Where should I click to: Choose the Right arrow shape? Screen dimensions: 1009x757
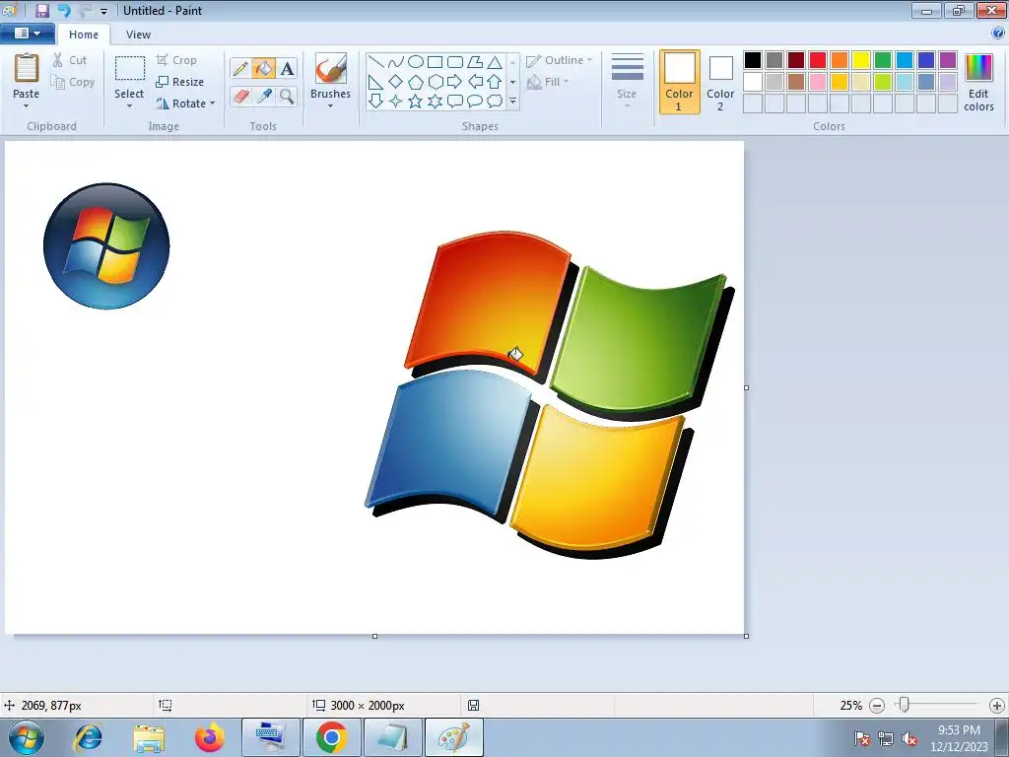point(455,82)
